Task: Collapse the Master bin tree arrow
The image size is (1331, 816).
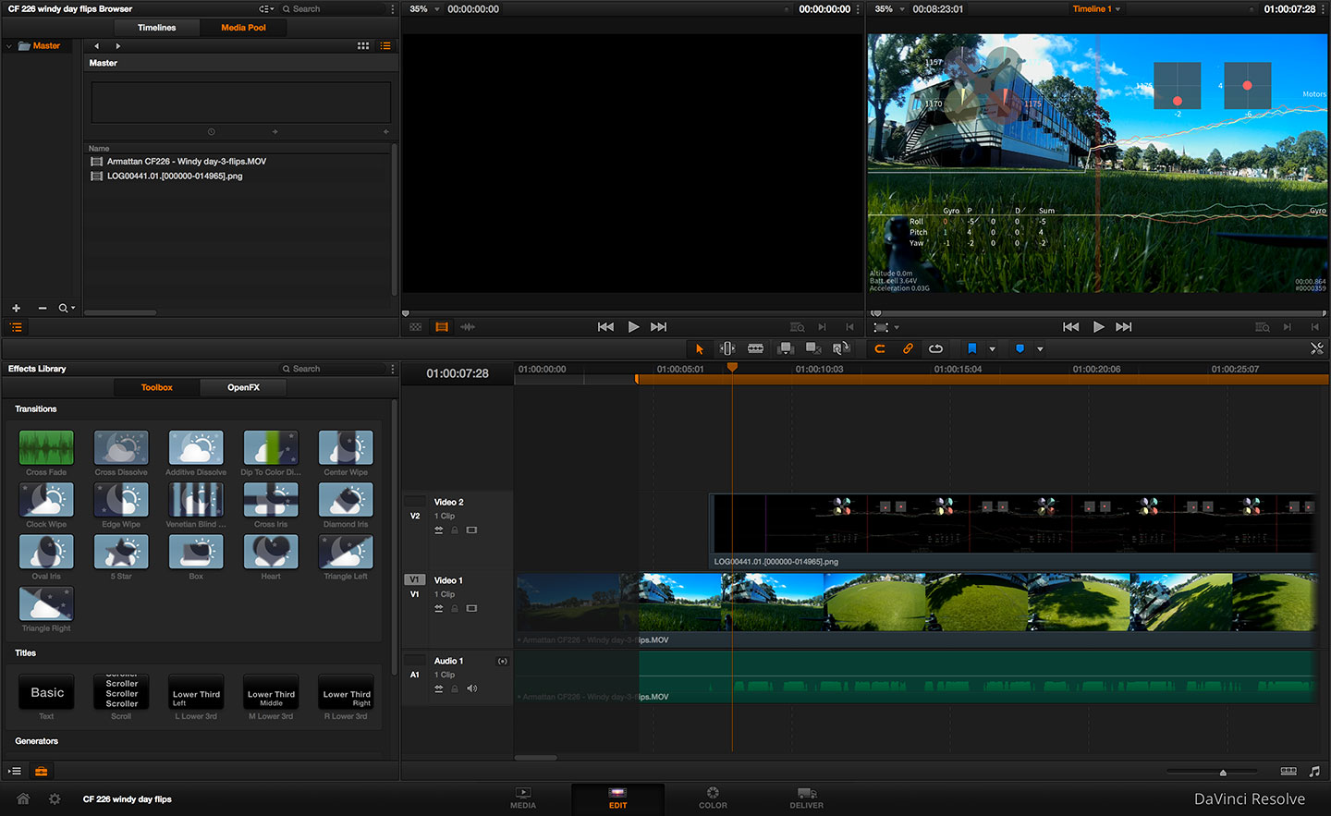Action: 9,45
